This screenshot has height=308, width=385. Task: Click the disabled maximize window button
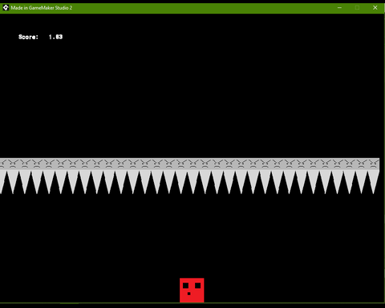click(357, 8)
